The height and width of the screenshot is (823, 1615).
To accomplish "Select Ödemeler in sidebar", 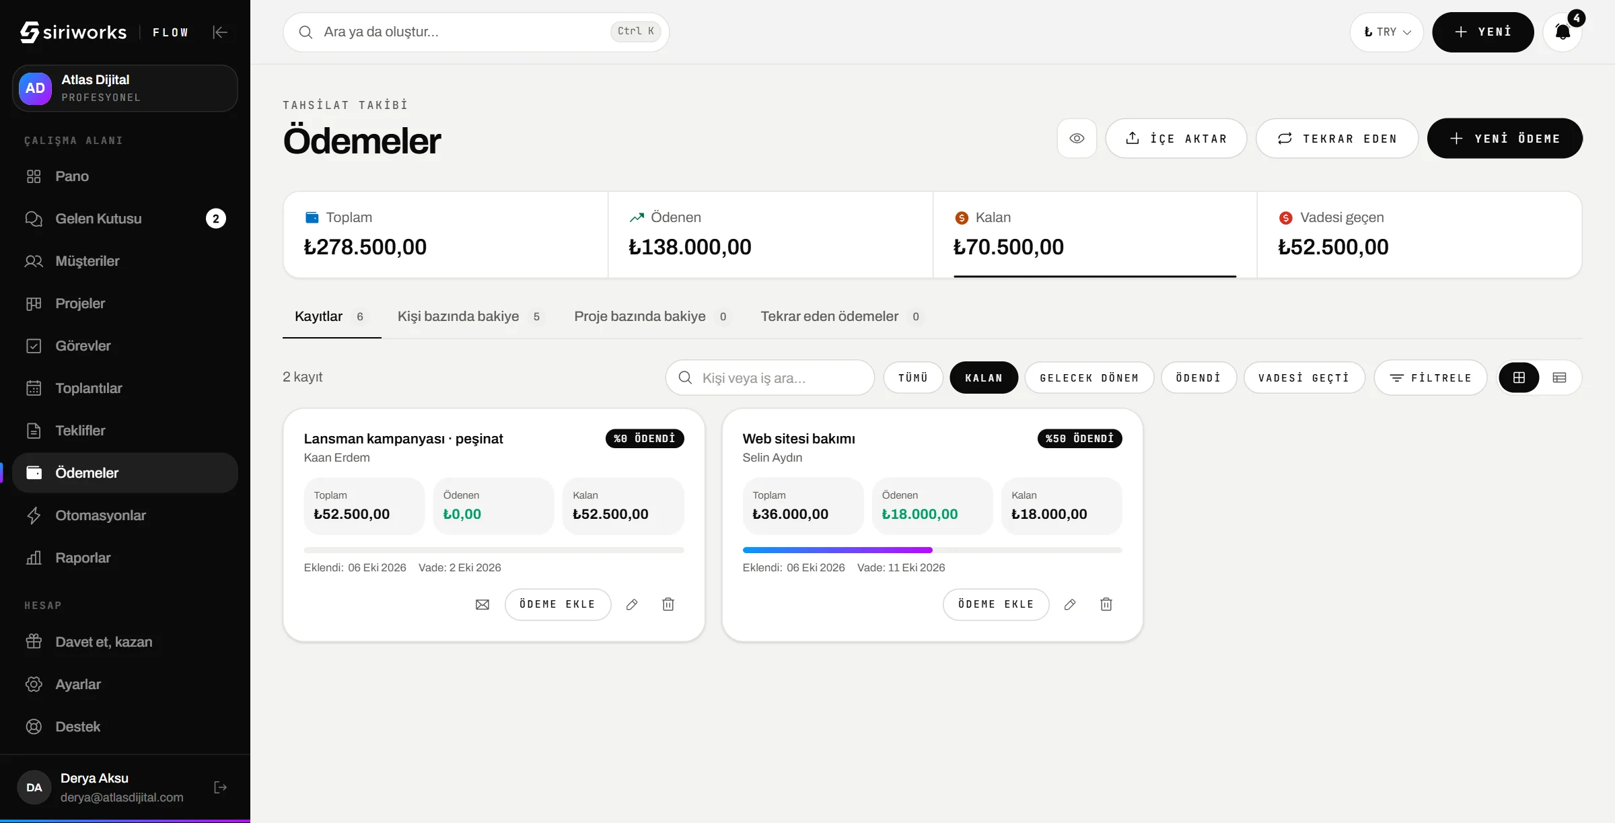I will [125, 473].
